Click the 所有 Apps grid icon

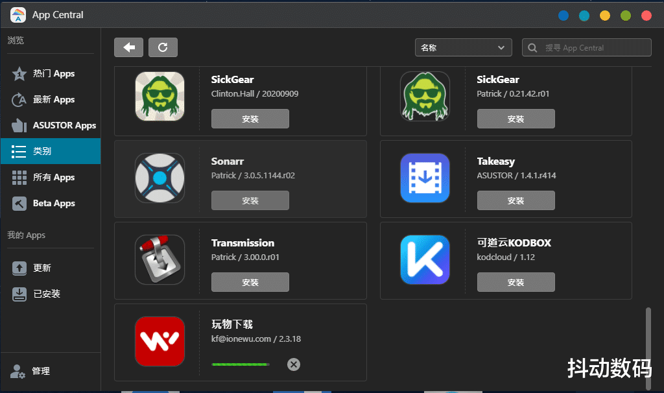(x=19, y=178)
